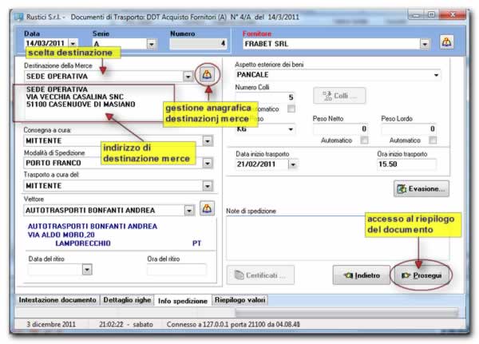Go back with the Indietro button
Viewport: 479px width, 344px height.
click(361, 275)
